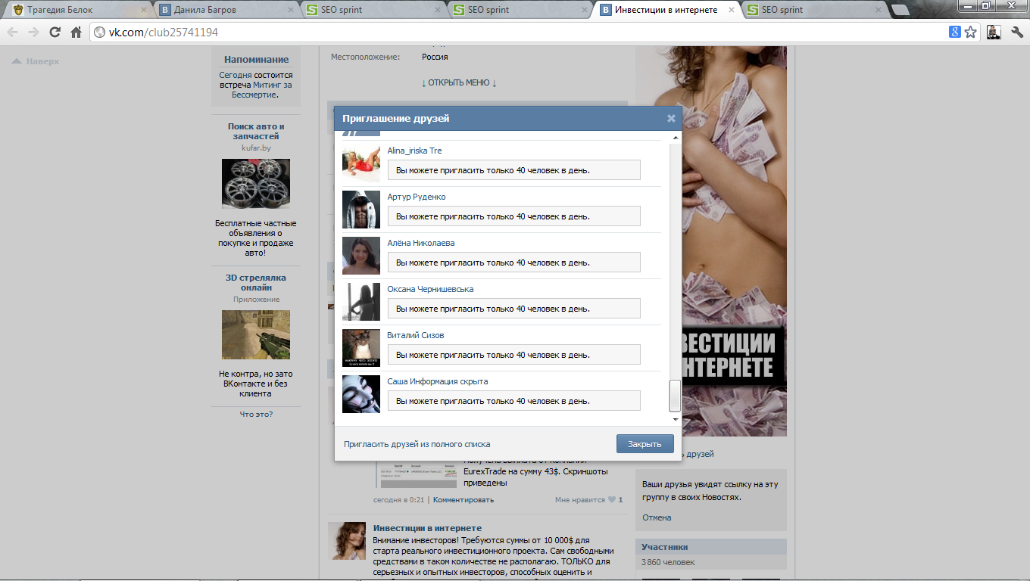Click the extension avatar icon beside the star

[x=994, y=32]
